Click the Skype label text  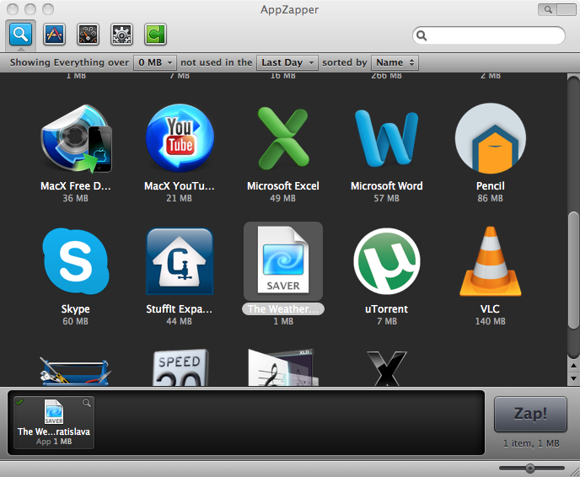76,308
